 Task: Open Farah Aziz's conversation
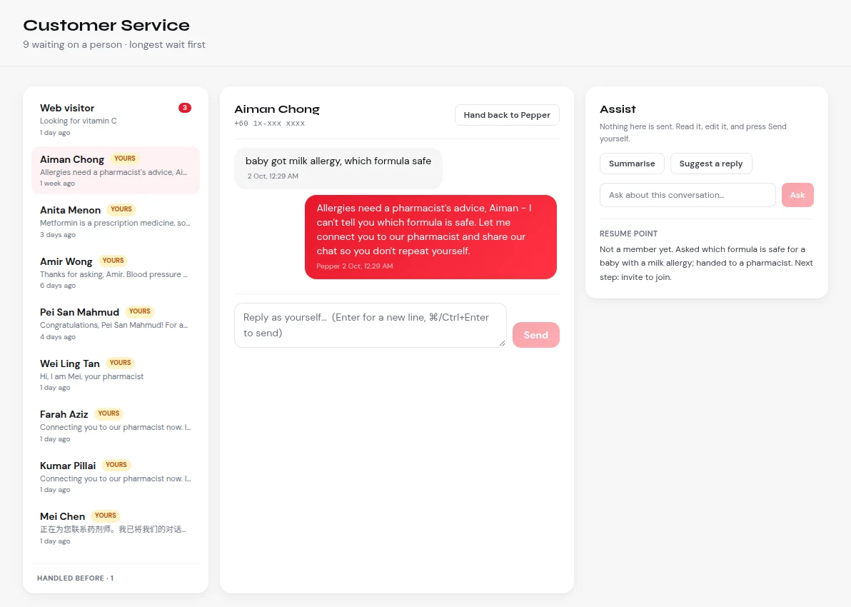tap(116, 426)
